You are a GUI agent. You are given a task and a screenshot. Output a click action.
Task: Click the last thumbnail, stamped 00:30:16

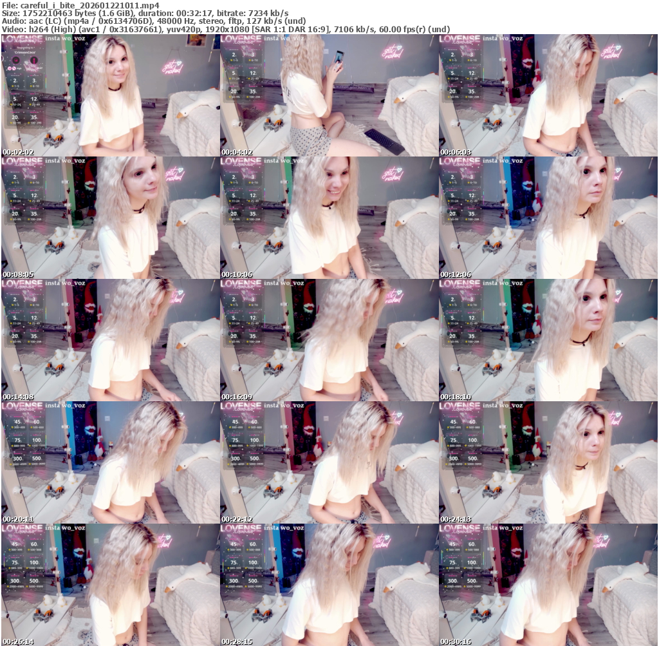click(548, 585)
